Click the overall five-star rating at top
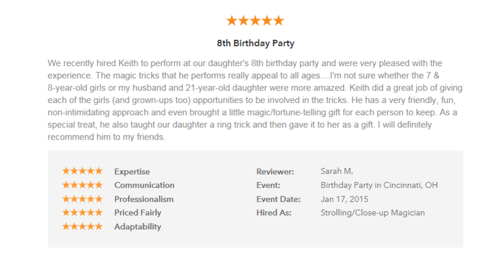Image resolution: width=496 pixels, height=260 pixels. pos(255,21)
